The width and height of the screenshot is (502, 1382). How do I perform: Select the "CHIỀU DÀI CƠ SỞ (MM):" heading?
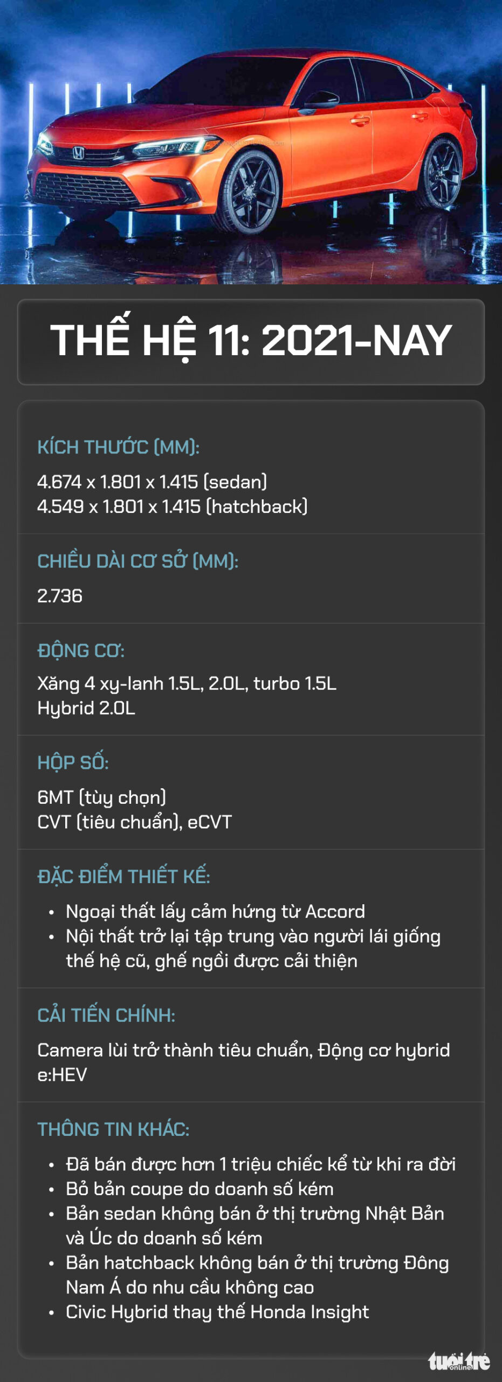pyautogui.click(x=137, y=561)
